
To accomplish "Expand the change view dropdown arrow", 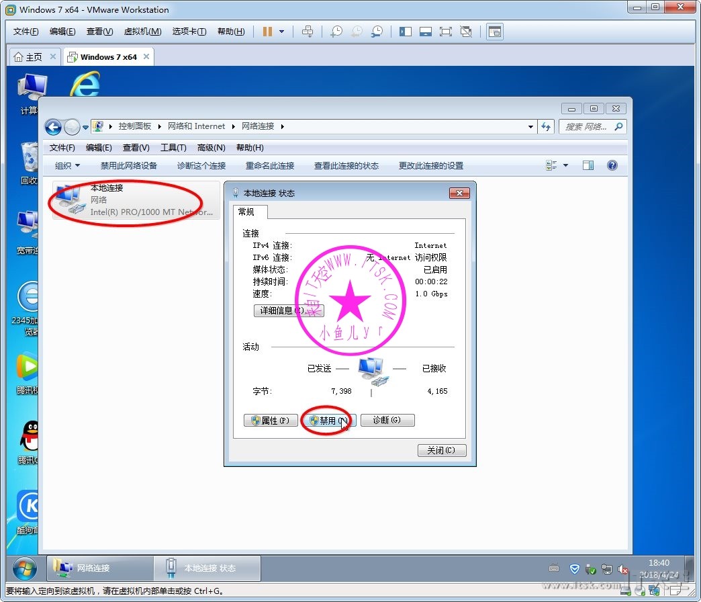I will [x=565, y=165].
